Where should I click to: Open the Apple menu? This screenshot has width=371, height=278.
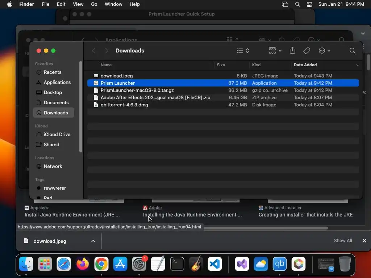(x=9, y=4)
